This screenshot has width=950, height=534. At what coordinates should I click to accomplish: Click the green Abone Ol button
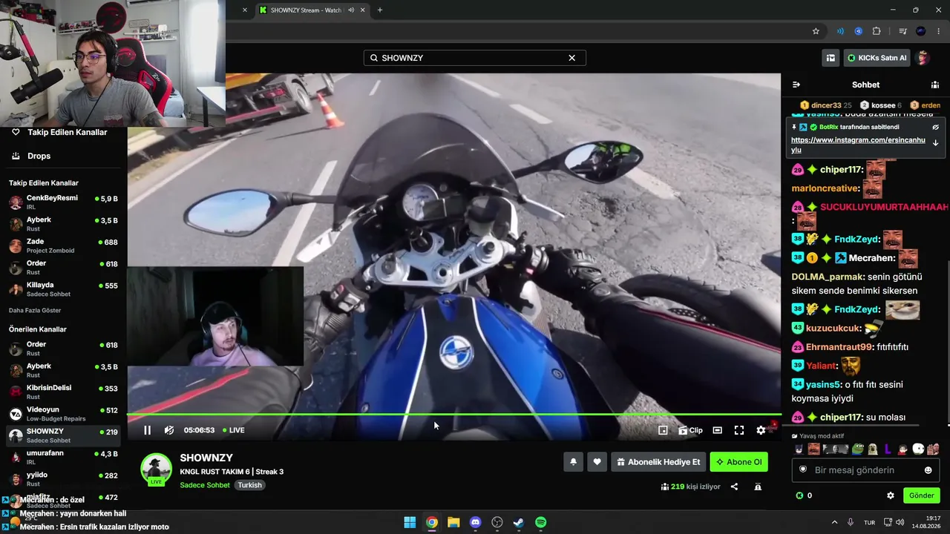[x=738, y=462]
